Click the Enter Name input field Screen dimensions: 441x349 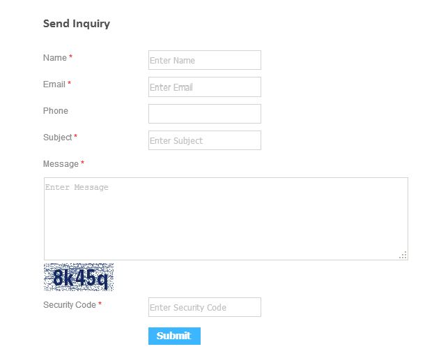[x=204, y=60]
